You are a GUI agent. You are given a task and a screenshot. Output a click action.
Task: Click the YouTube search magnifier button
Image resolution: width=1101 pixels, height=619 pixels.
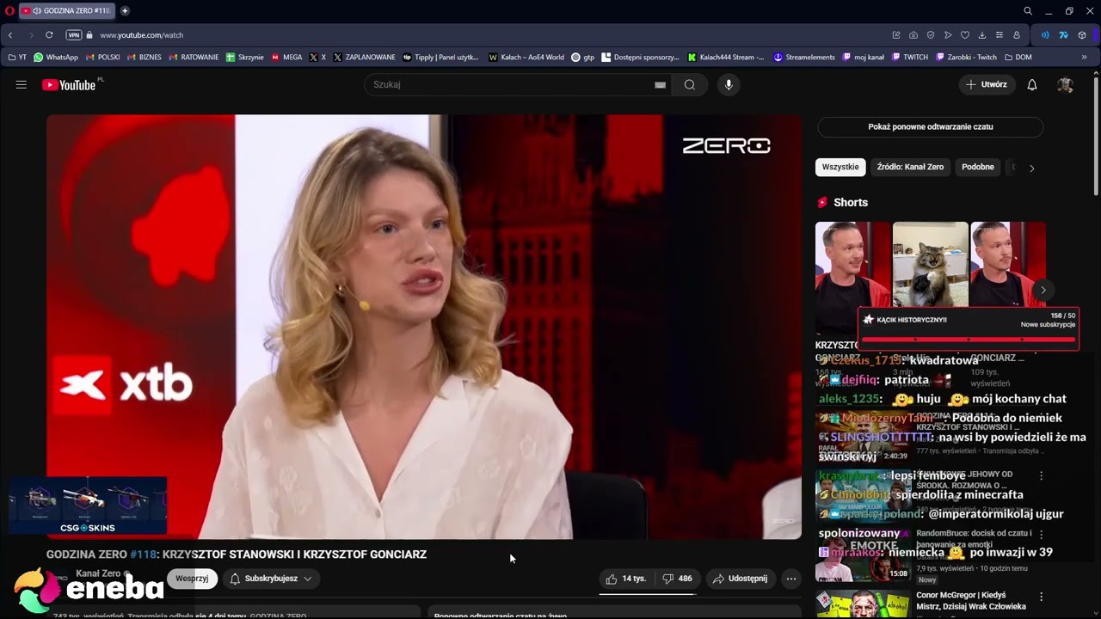[x=690, y=84]
